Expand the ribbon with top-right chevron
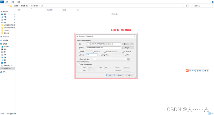 pyautogui.click(x=210, y=2)
